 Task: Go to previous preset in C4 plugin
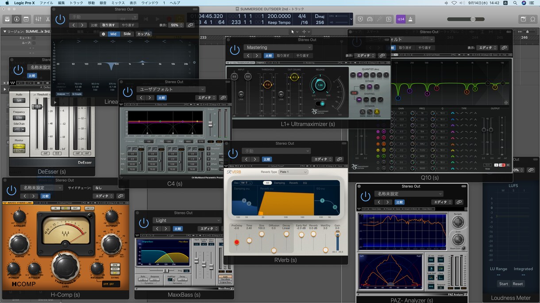click(141, 98)
